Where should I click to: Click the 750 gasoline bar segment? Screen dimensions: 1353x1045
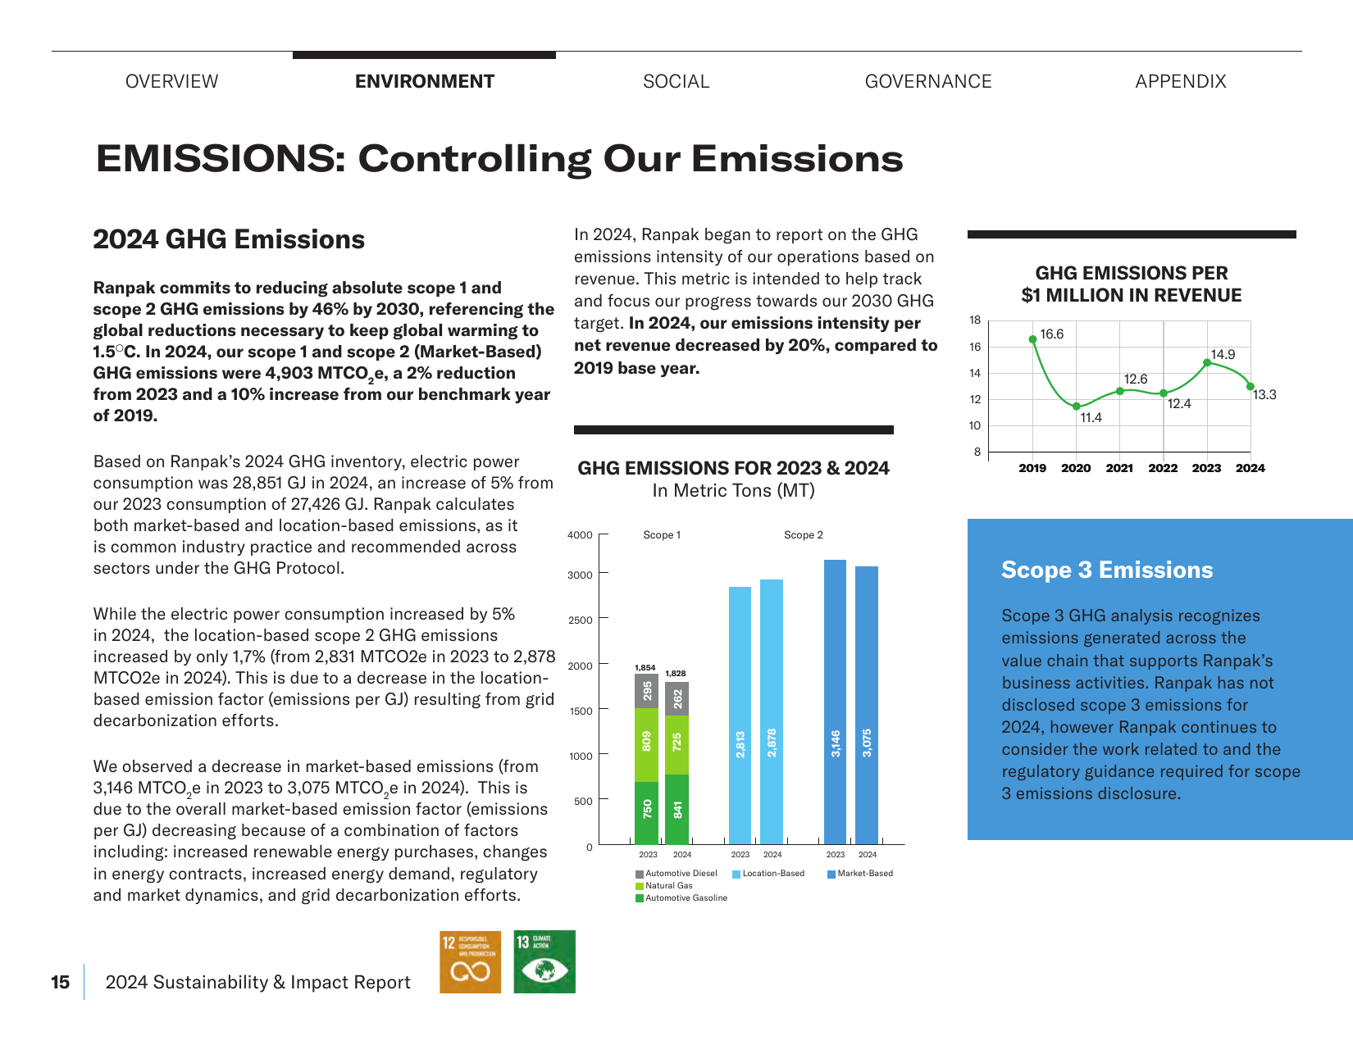647,813
